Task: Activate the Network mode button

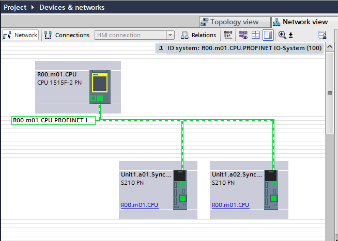Action: [x=21, y=35]
